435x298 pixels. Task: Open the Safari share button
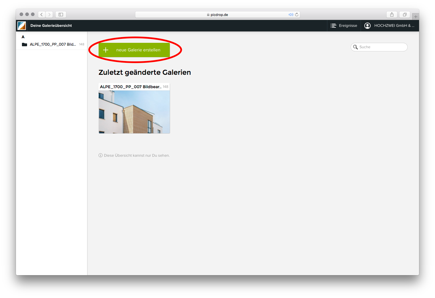click(x=392, y=15)
